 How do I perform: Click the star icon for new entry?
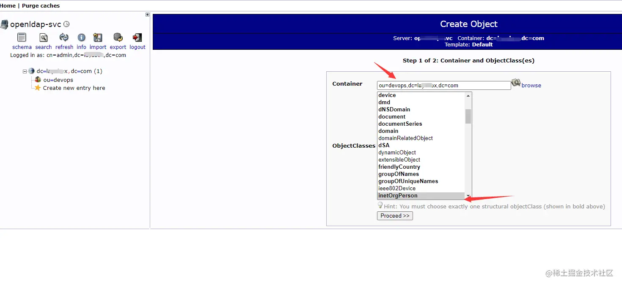pos(38,88)
